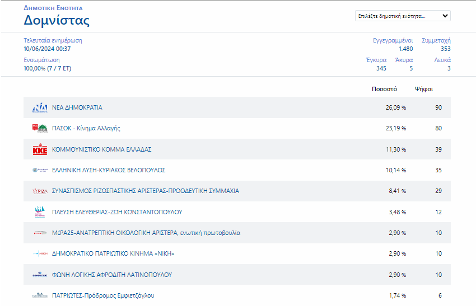Click the Ψήφοι column header
476x306 pixels.
click(424, 89)
